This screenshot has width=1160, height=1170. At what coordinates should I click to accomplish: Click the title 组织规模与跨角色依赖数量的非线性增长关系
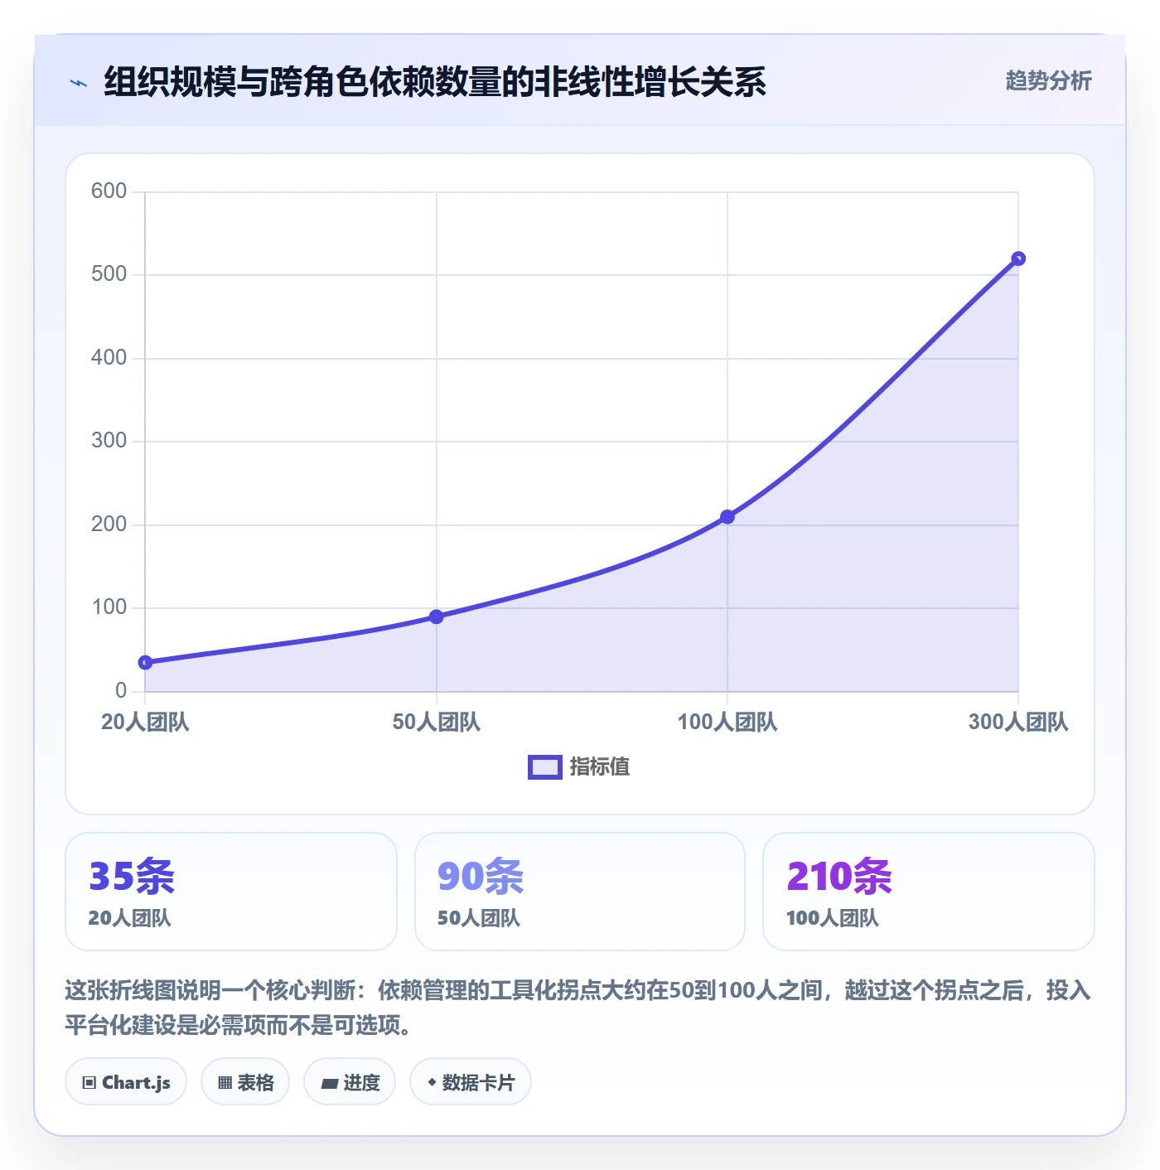click(x=435, y=82)
